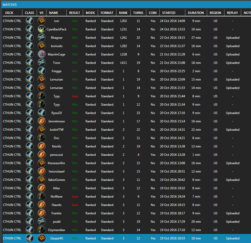The width and height of the screenshot is (251, 243).
Task: Sort matches by the RESULT column header
Action: pos(74,13)
